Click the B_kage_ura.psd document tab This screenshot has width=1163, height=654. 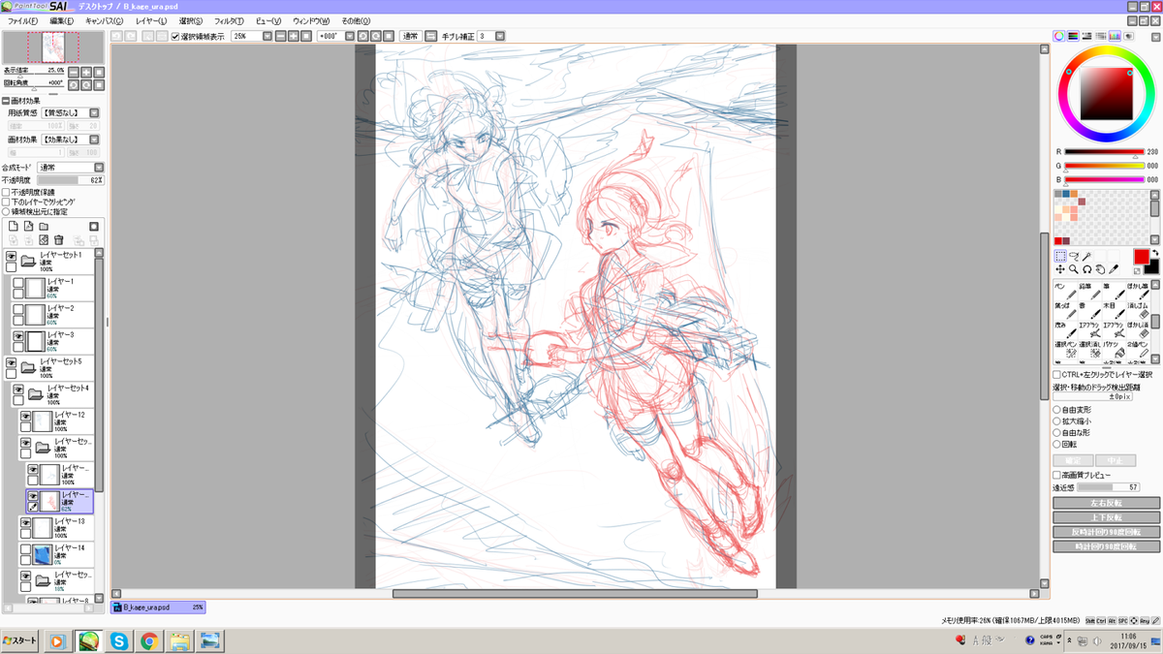point(158,607)
